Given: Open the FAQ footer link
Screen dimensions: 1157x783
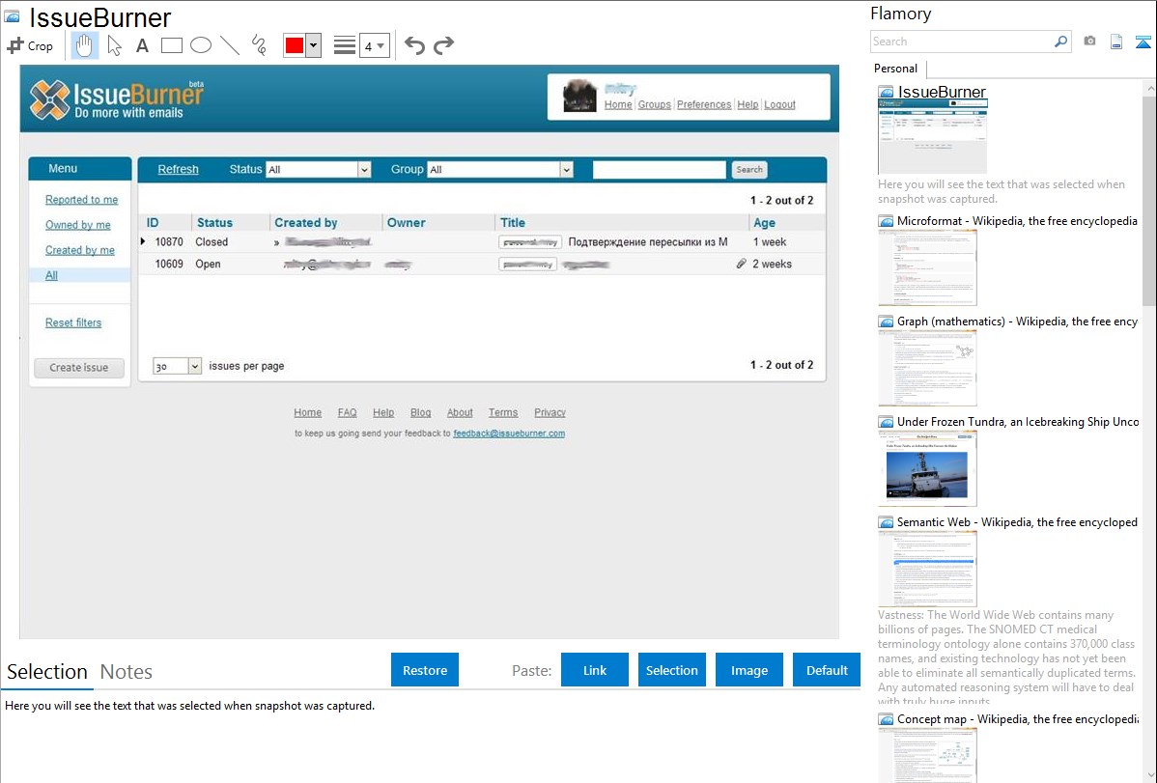Looking at the screenshot, I should (x=347, y=412).
